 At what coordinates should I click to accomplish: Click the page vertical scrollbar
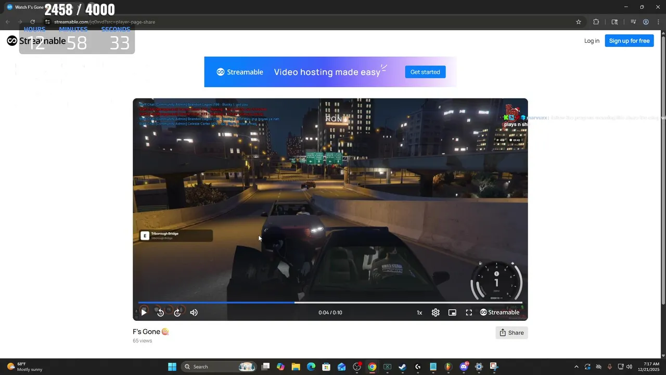(x=663, y=169)
